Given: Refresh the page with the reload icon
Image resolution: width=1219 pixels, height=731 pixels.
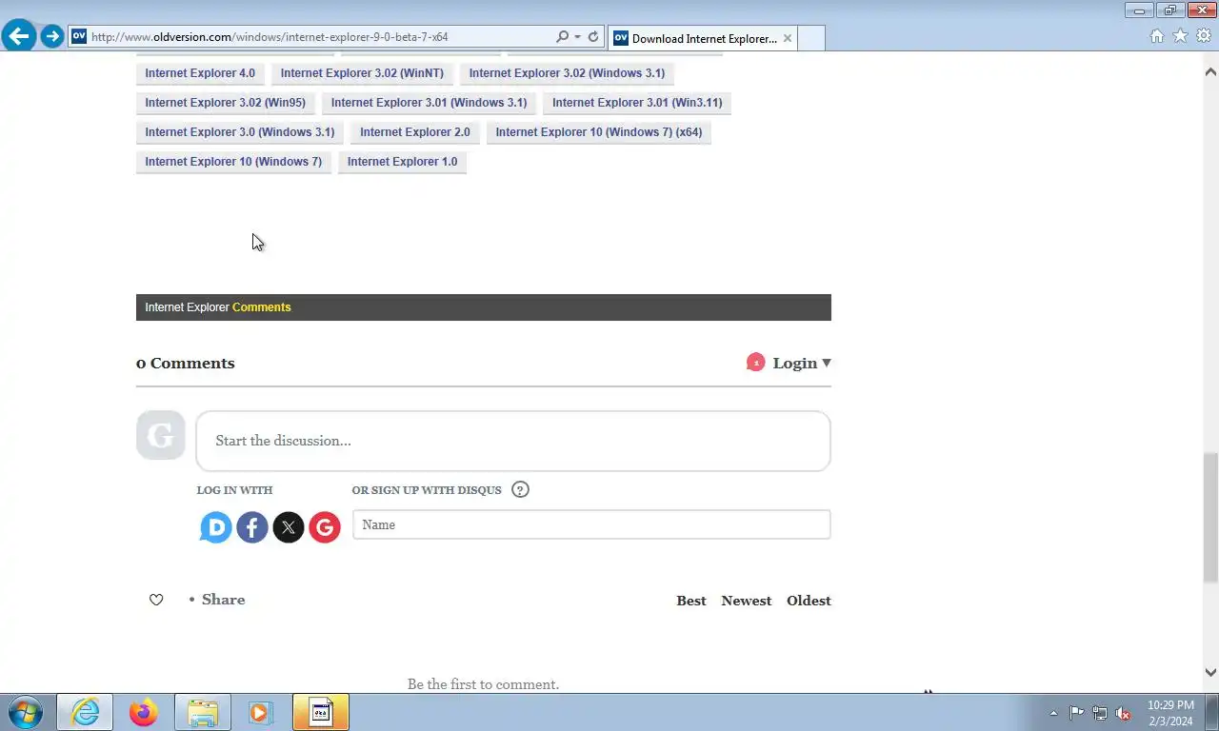Looking at the screenshot, I should (x=593, y=37).
